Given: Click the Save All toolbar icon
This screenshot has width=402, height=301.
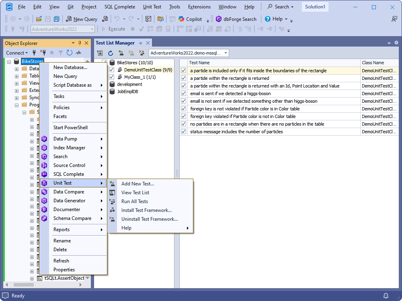Looking at the screenshot, I should [57, 19].
